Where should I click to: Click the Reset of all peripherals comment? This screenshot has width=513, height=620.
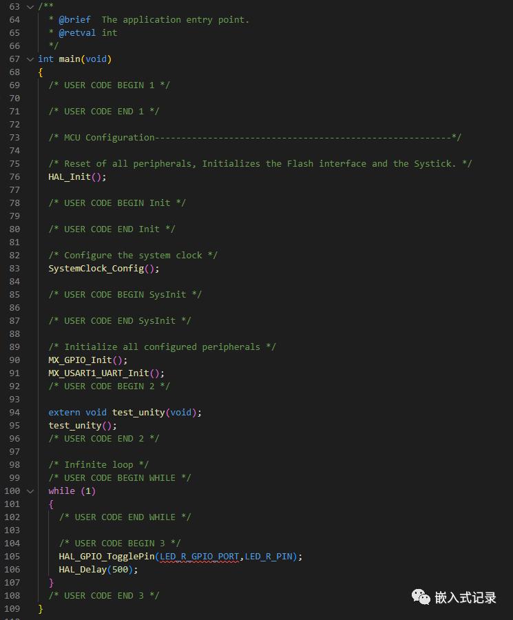coord(260,164)
